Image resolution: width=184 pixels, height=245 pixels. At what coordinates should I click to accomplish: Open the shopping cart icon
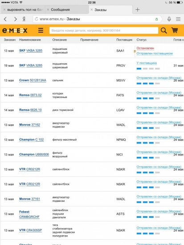coord(175,30)
